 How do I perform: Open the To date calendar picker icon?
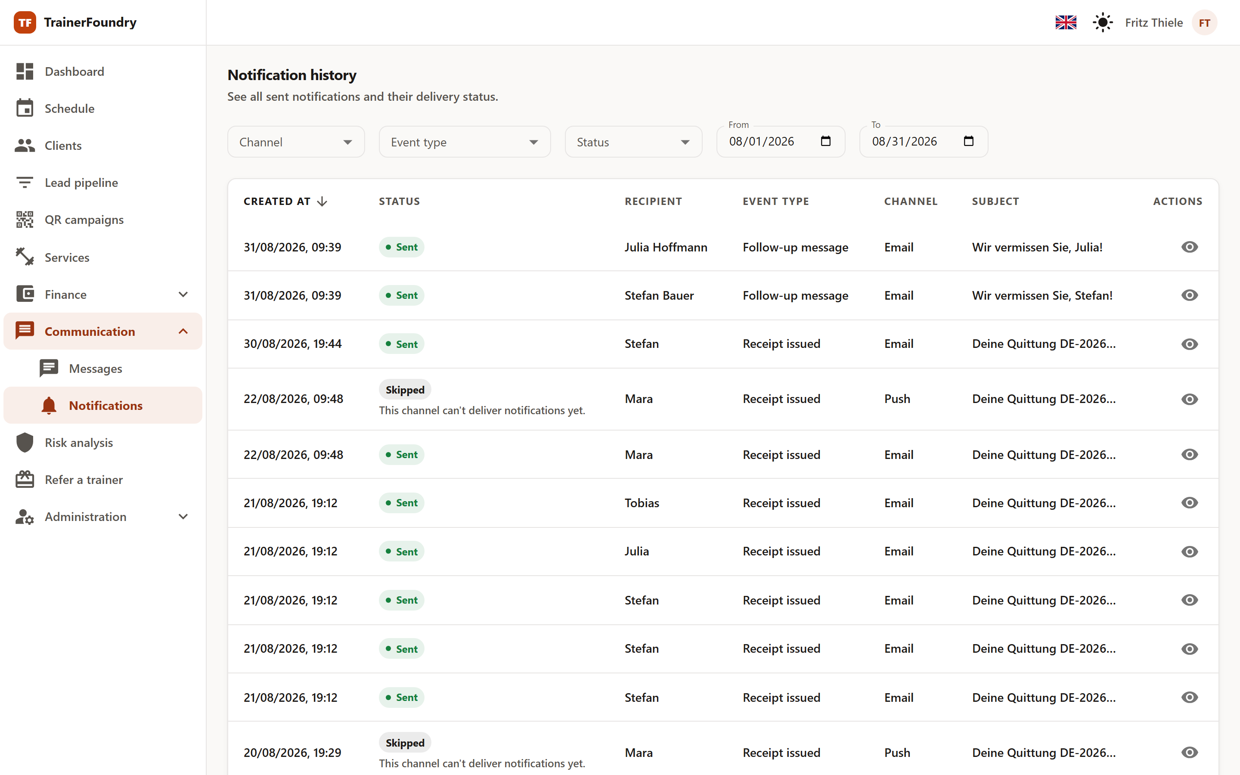point(968,141)
